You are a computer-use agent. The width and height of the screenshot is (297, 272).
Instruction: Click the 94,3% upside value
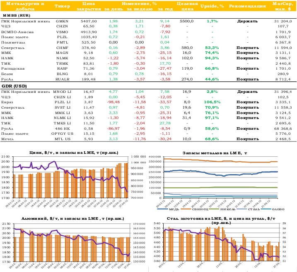[212, 58]
